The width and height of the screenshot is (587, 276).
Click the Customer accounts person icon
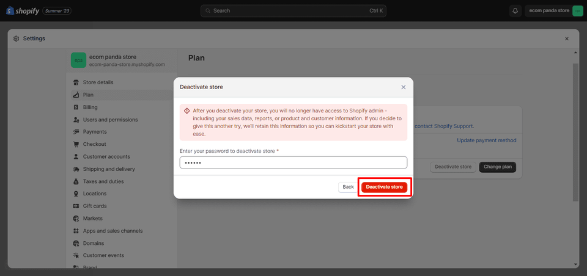[76, 157]
